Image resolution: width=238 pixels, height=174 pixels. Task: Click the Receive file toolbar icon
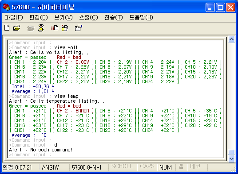(65, 28)
